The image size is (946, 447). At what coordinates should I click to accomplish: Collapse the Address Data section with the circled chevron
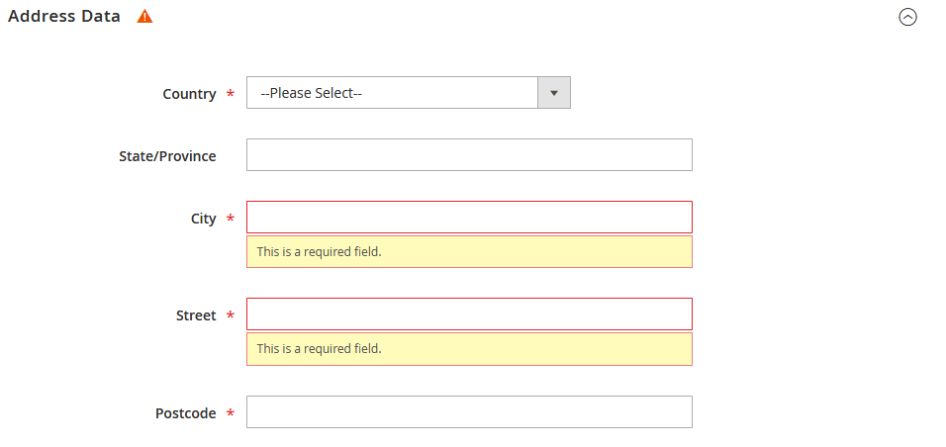(x=907, y=17)
